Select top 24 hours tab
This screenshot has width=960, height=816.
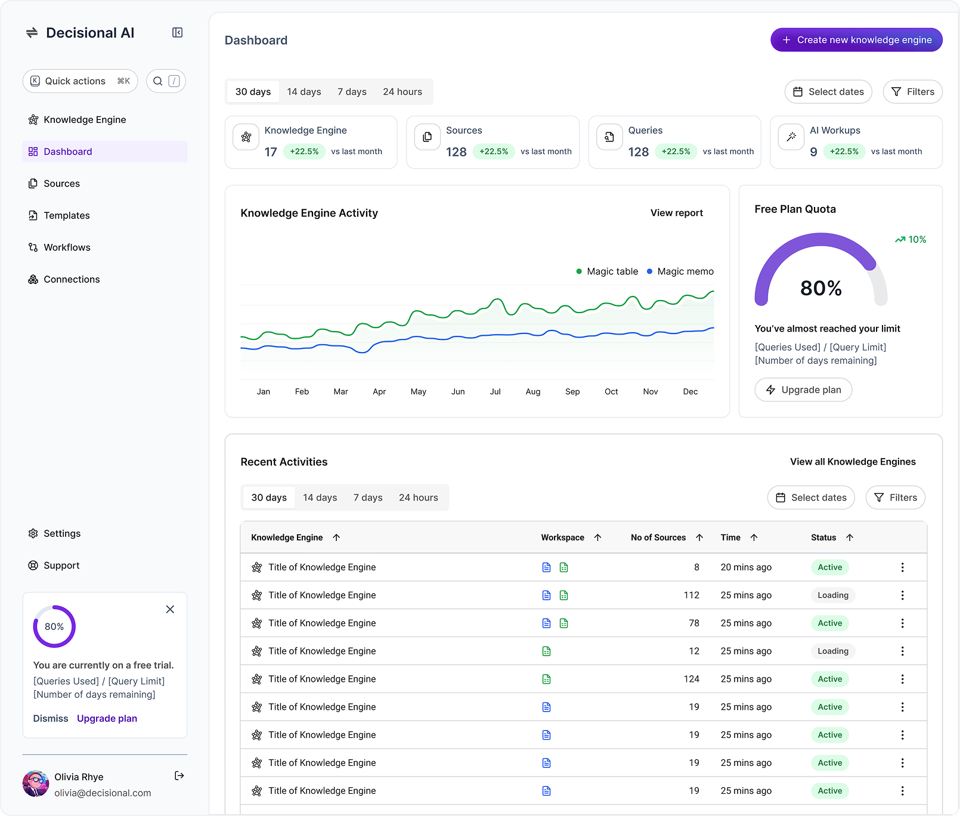402,92
